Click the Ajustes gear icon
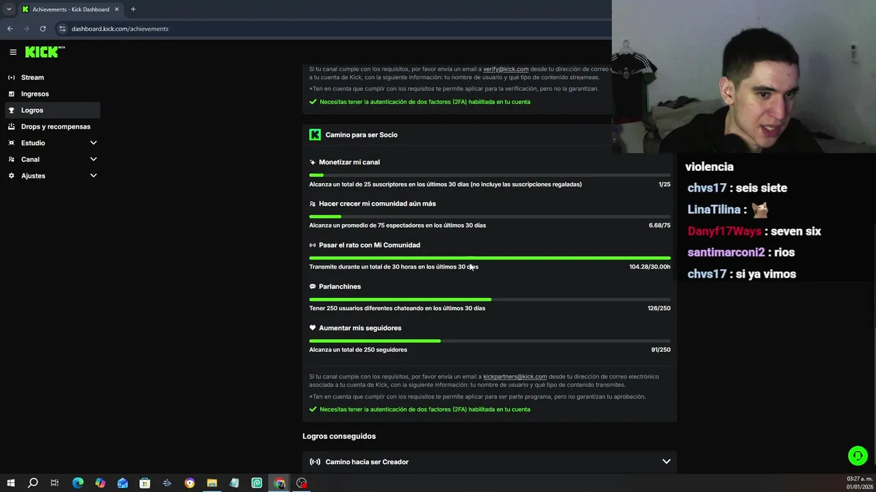The image size is (876, 492). (12, 176)
